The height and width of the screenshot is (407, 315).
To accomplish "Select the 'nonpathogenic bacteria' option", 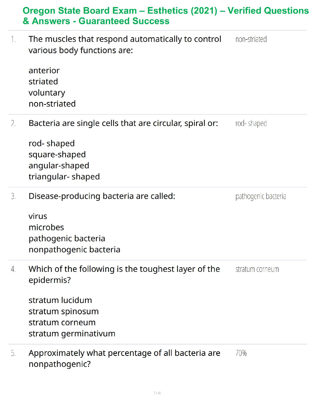I will tap(74, 249).
